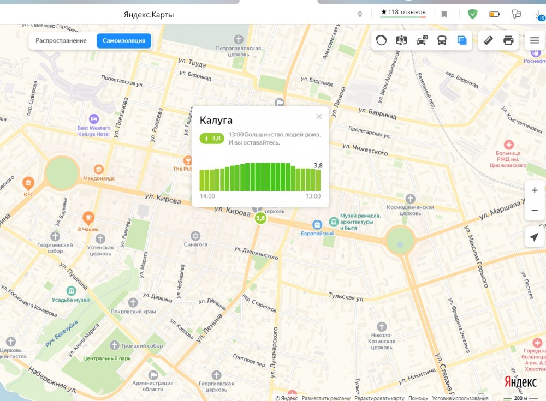Click the first 14:00 bar in chart
546x401 pixels.
click(x=202, y=180)
